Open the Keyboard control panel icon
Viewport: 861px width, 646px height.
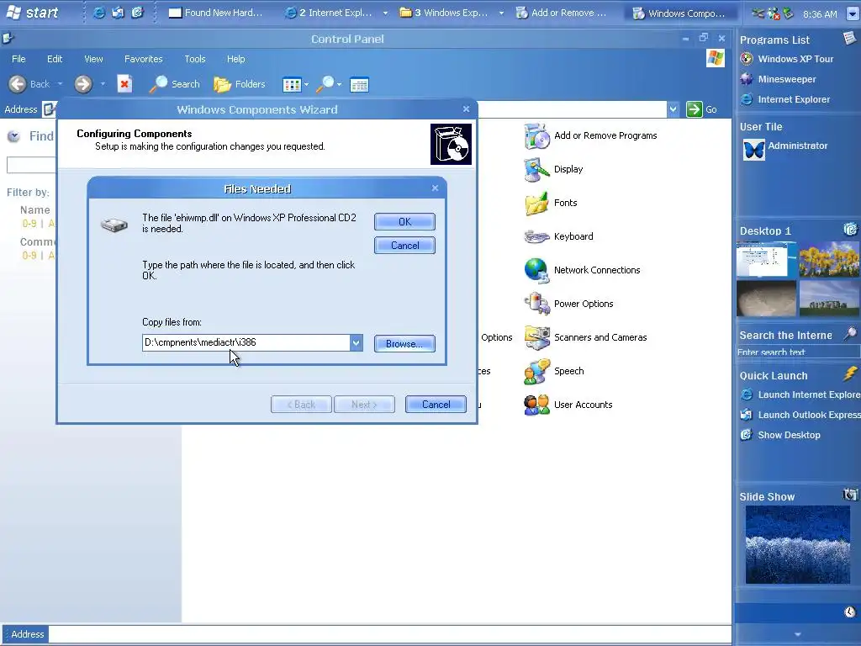point(536,236)
